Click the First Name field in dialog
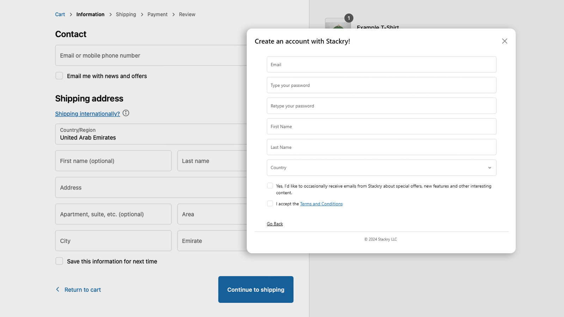 [381, 126]
